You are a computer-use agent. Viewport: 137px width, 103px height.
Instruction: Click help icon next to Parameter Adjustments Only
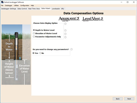(x=65, y=37)
